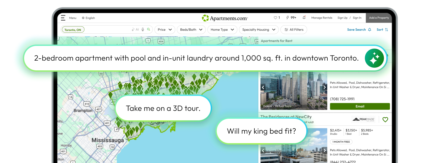Click Save Search with bell
This screenshot has width=430, height=163.
[359, 30]
